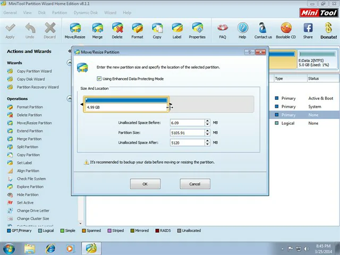Screen dimensions: 340x255
Task: Open Properties from the toolbar
Action: pyautogui.click(x=197, y=30)
